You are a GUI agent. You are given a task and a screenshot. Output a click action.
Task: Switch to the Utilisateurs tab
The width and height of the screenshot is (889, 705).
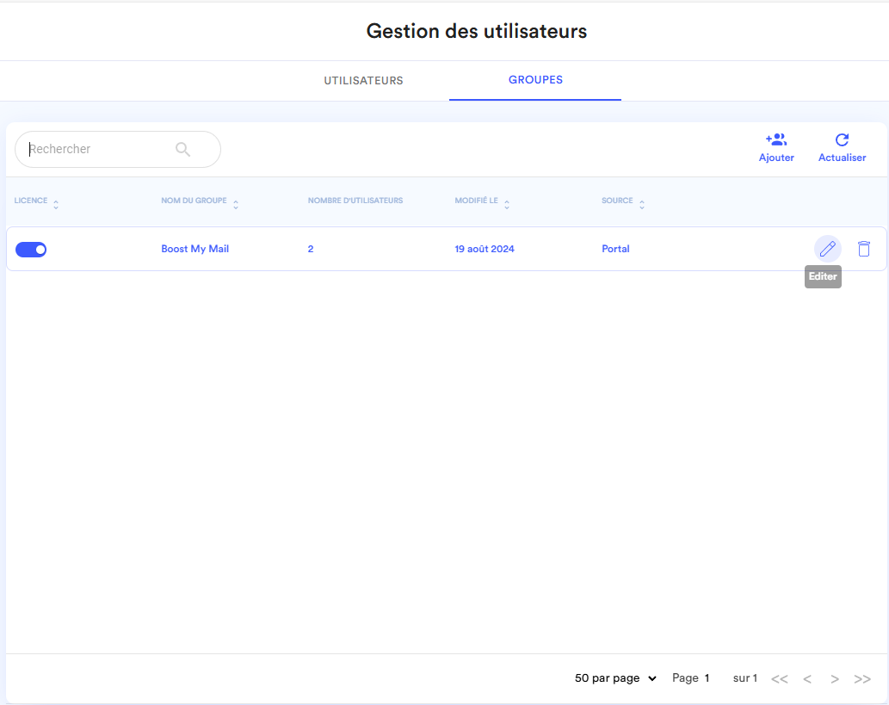pyautogui.click(x=363, y=81)
